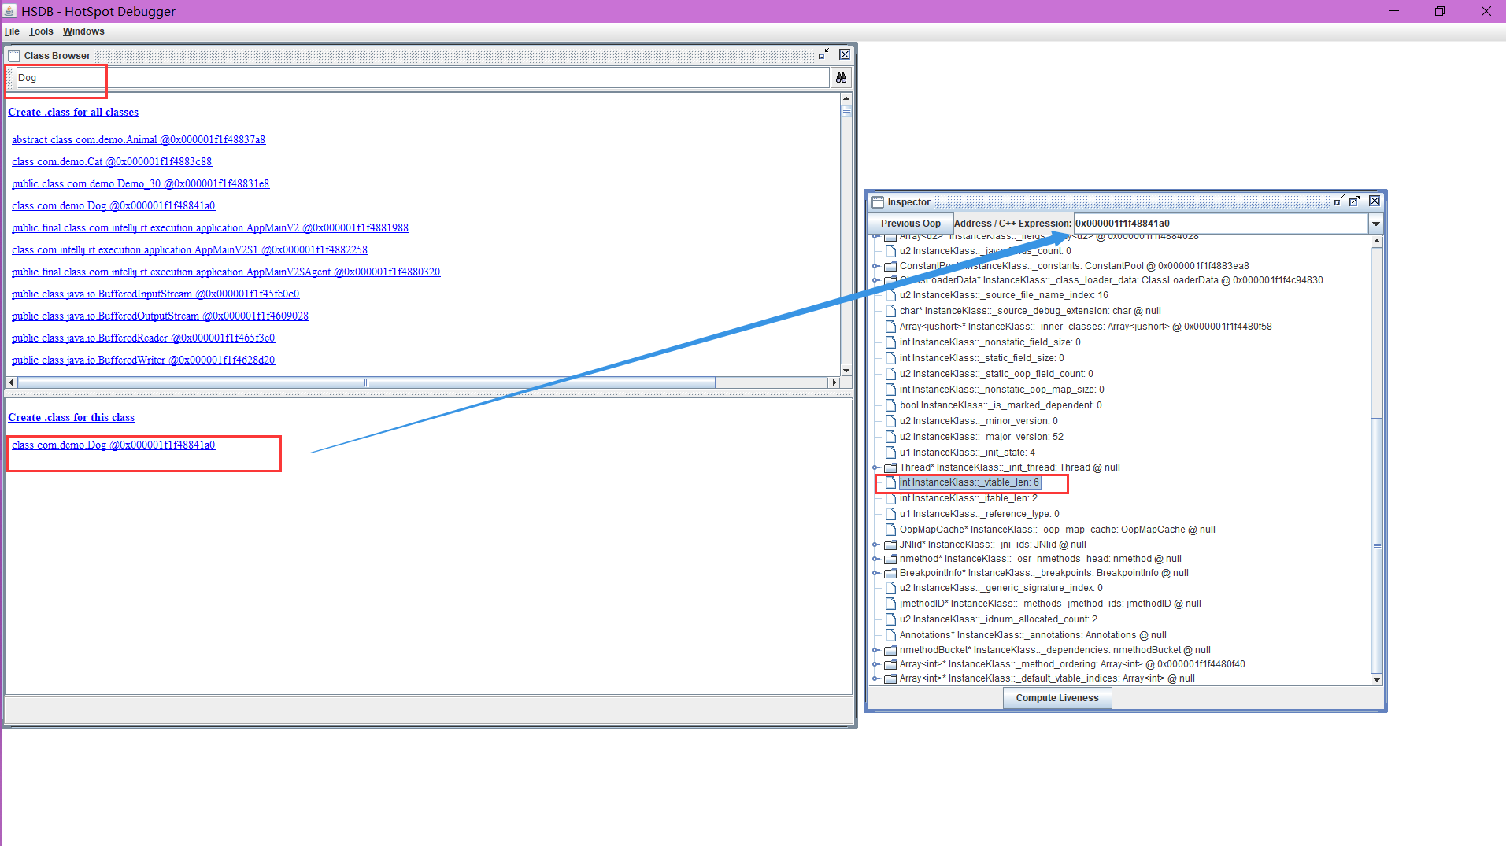Iconify the Inspector panel
1506x846 pixels.
tap(1338, 201)
